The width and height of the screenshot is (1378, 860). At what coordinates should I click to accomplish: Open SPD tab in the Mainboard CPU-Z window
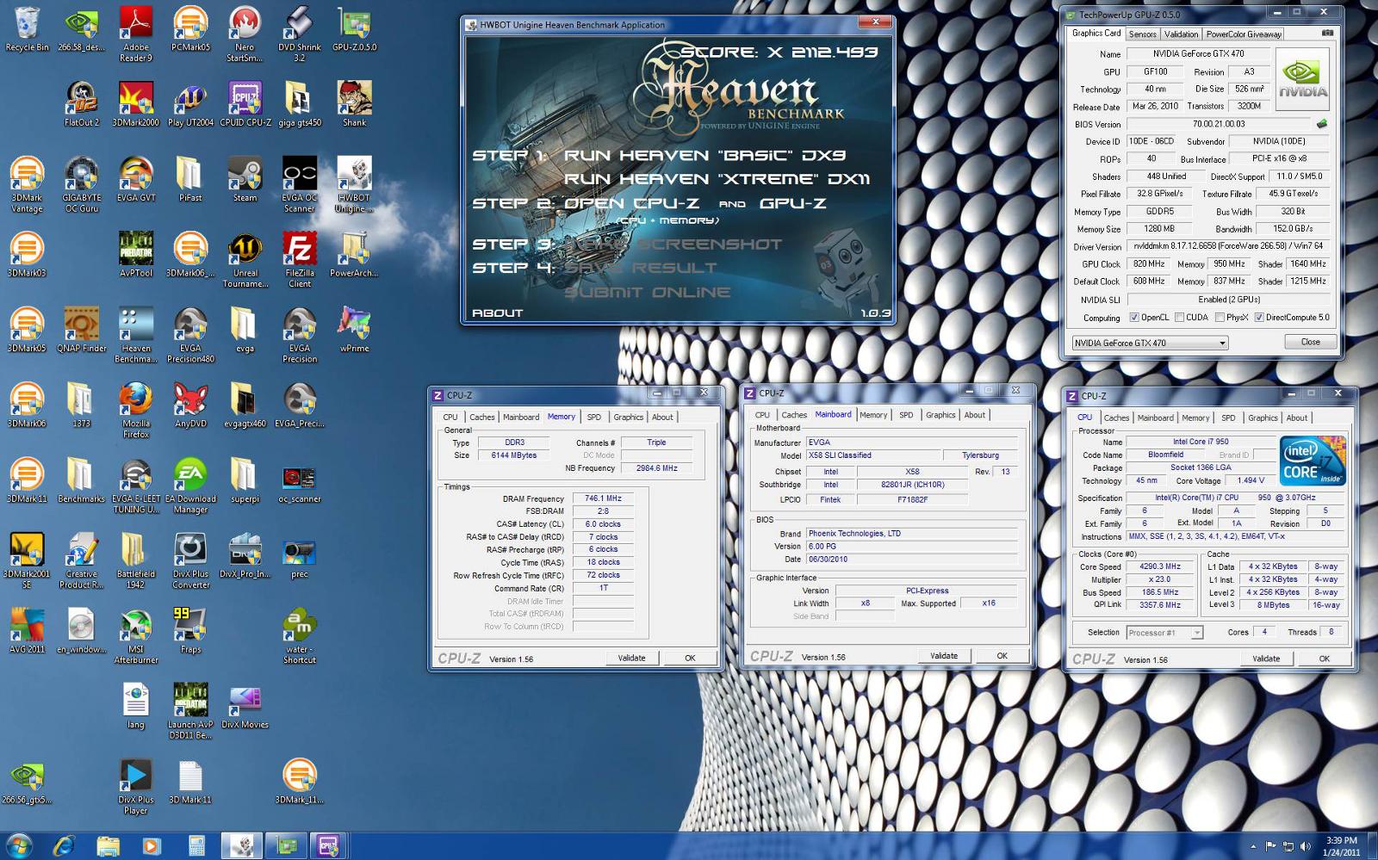(906, 415)
